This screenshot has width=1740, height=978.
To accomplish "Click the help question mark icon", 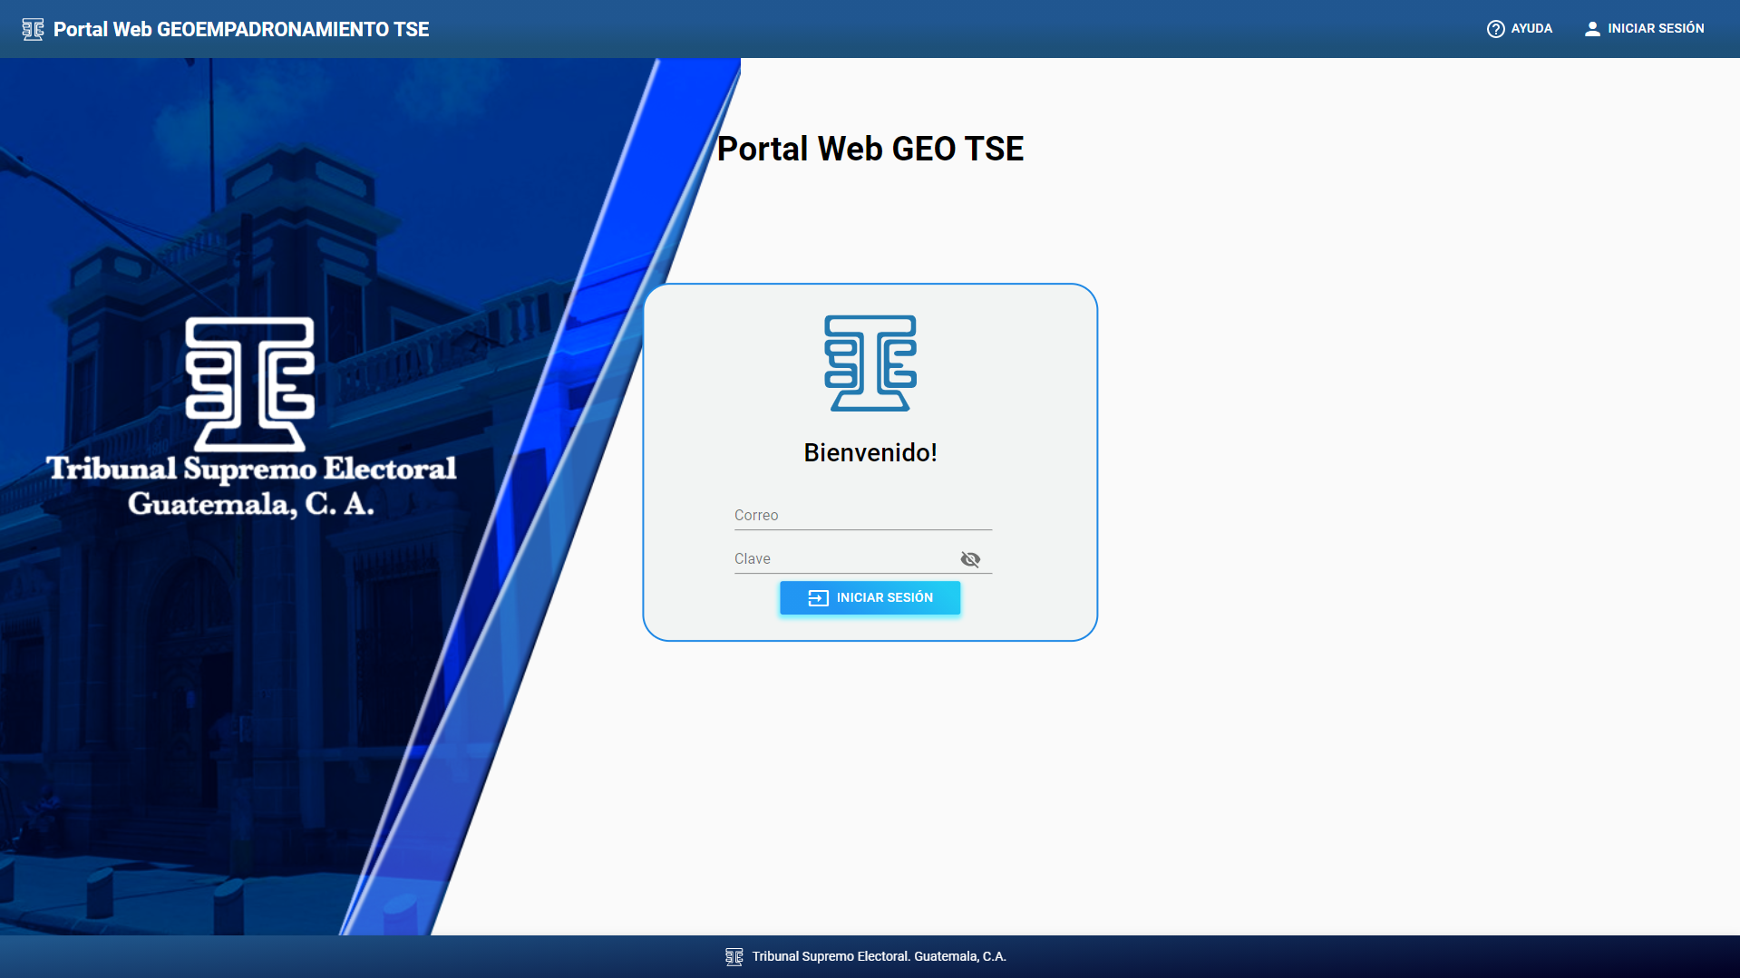I will [x=1494, y=28].
